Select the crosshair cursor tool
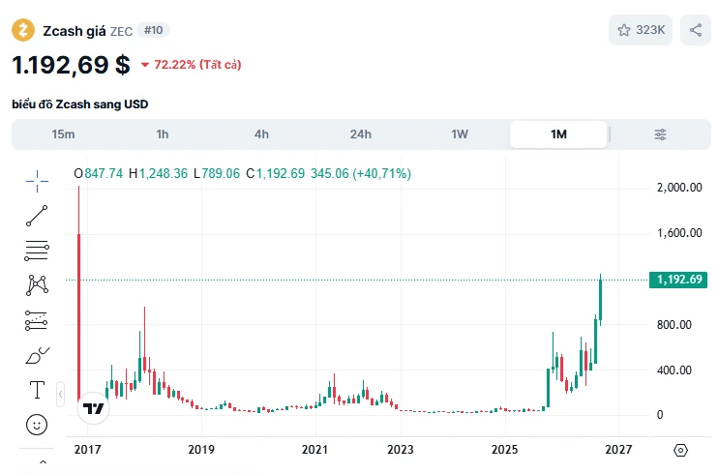Viewport: 719px width, 474px height. point(37,181)
